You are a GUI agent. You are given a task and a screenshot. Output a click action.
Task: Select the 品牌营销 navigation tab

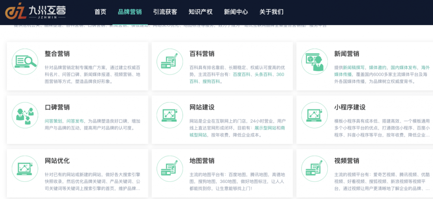tap(129, 12)
